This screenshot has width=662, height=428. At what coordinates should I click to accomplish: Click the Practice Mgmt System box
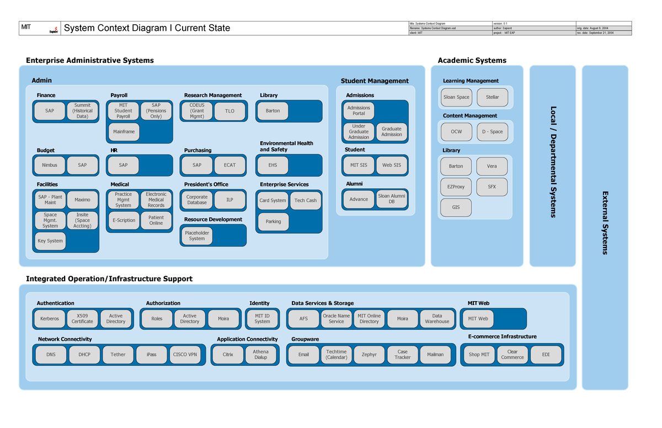pos(123,200)
